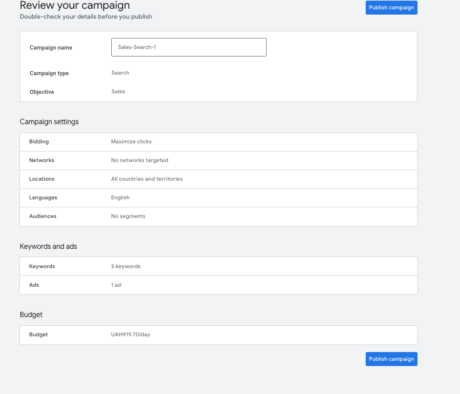This screenshot has width=460, height=394.
Task: Open the Keywords row showing 3 keywords
Action: pyautogui.click(x=218, y=266)
